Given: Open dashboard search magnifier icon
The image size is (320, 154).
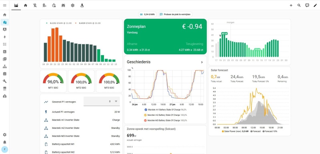Looking at the screenshot, I should (x=299, y=6).
